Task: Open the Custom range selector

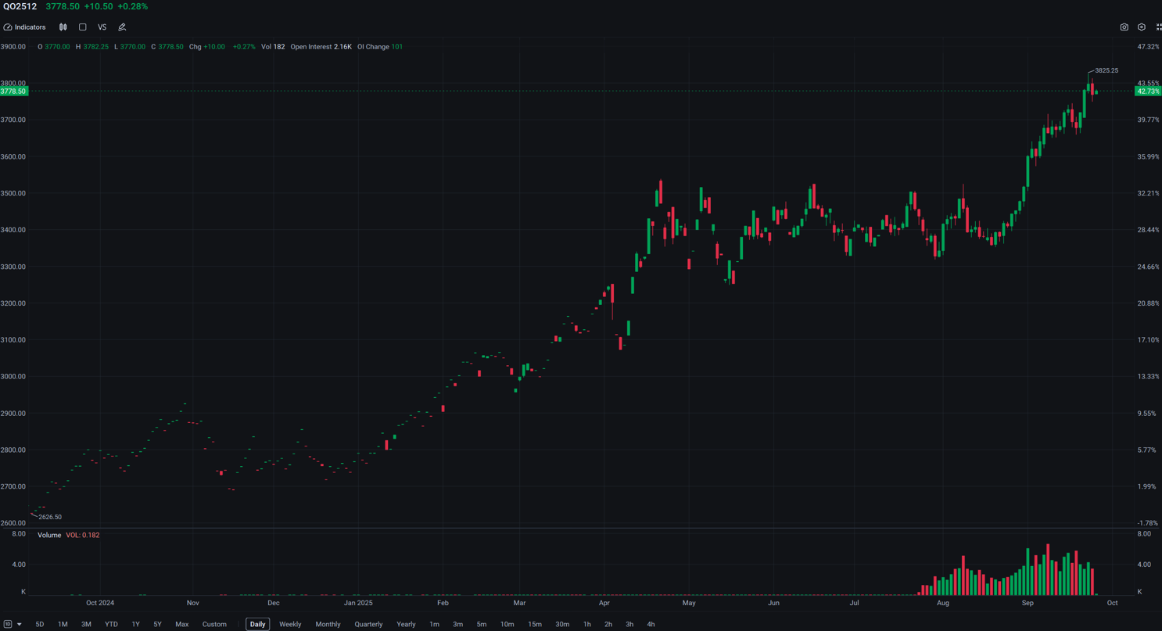Action: [x=214, y=624]
